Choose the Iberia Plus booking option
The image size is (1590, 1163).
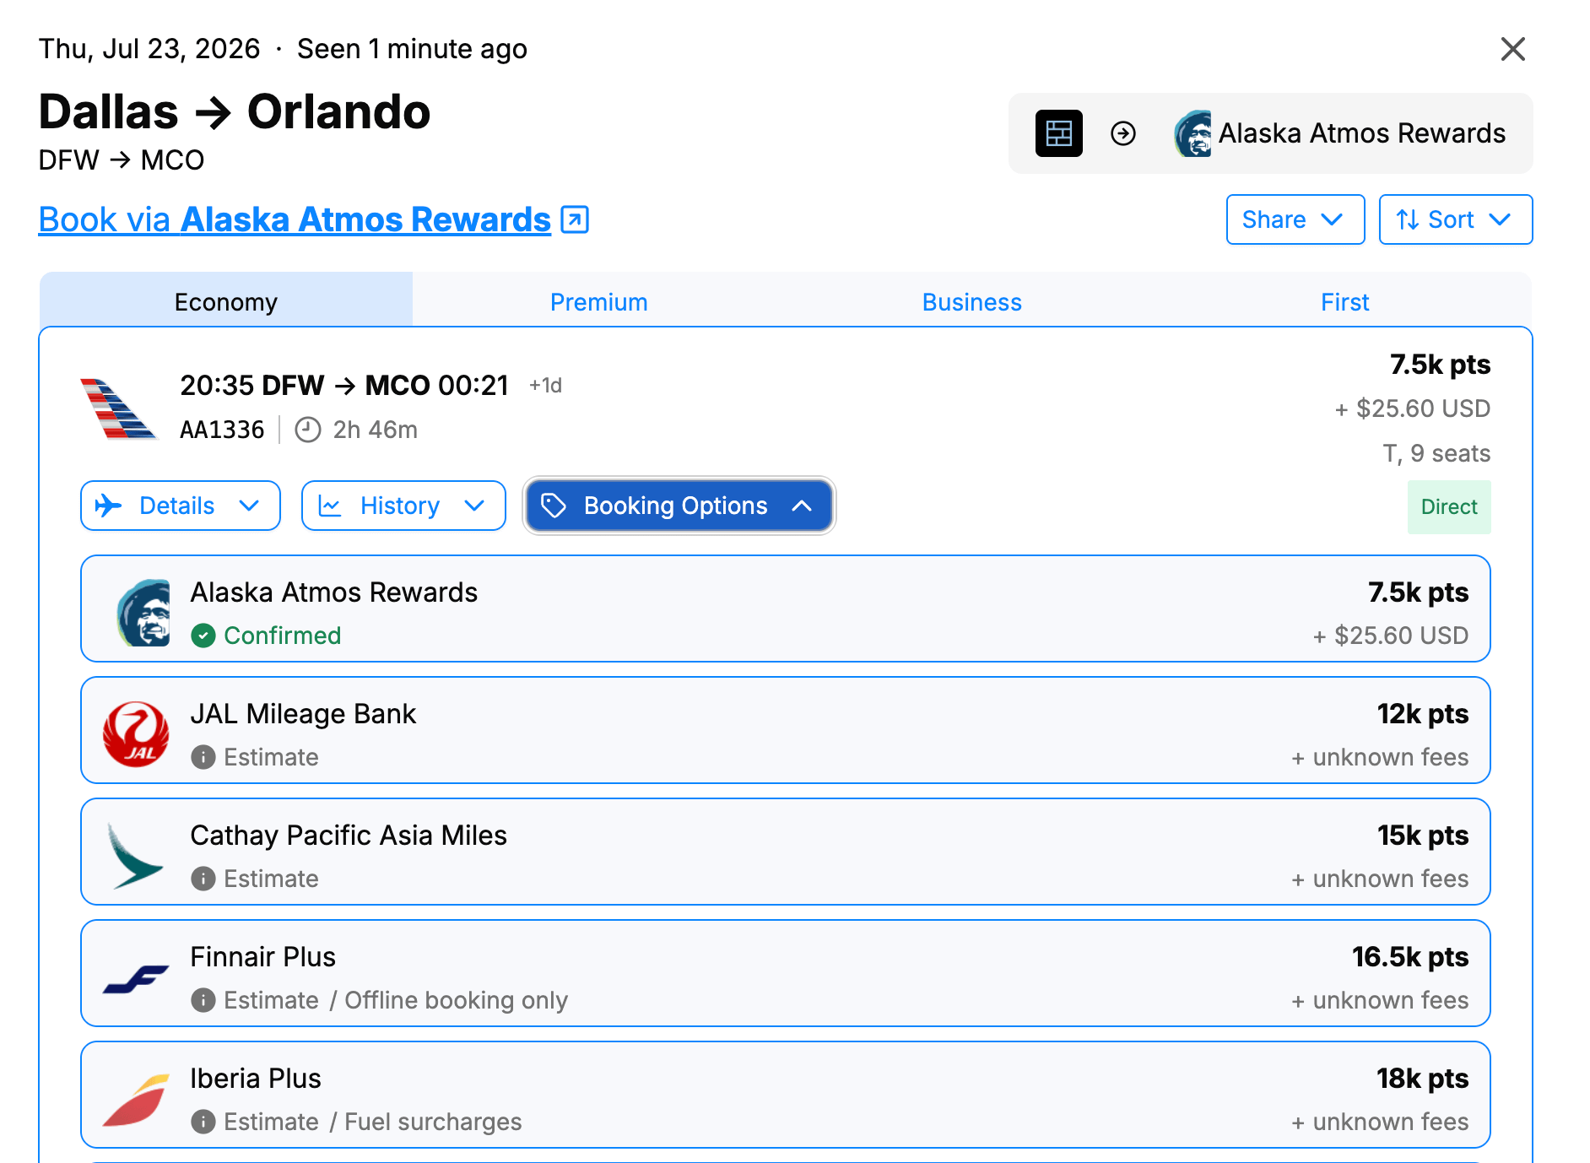[786, 1095]
